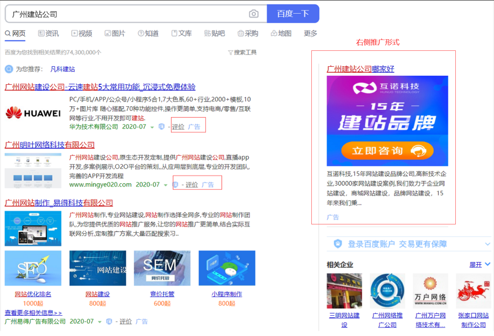Click the badge icon on 广州易得广告有限公司 row
Viewport: 494px width, 336px height.
pyautogui.click(x=109, y=321)
